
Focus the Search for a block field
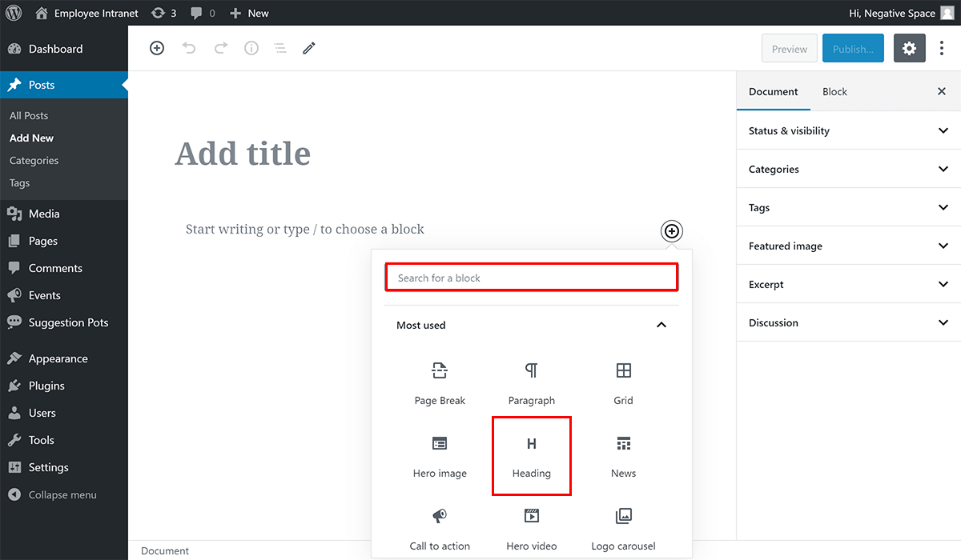click(x=531, y=278)
